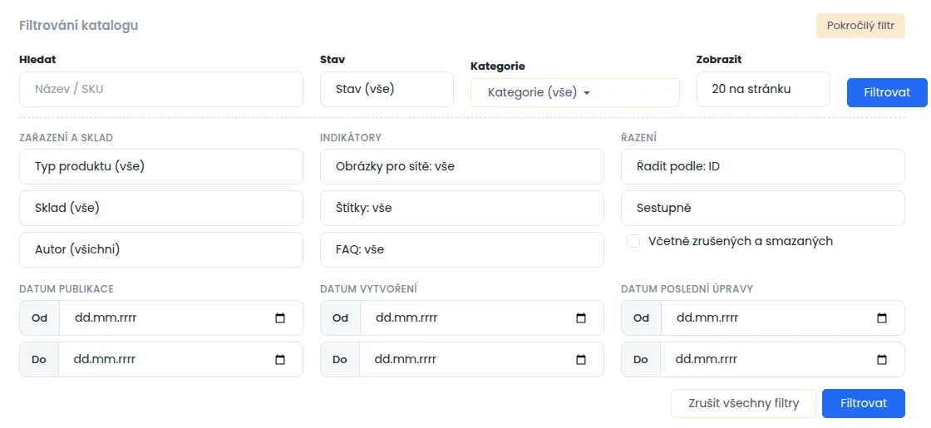Open the Autor (všichni) dropdown
The height and width of the screenshot is (428, 931).
pyautogui.click(x=161, y=250)
